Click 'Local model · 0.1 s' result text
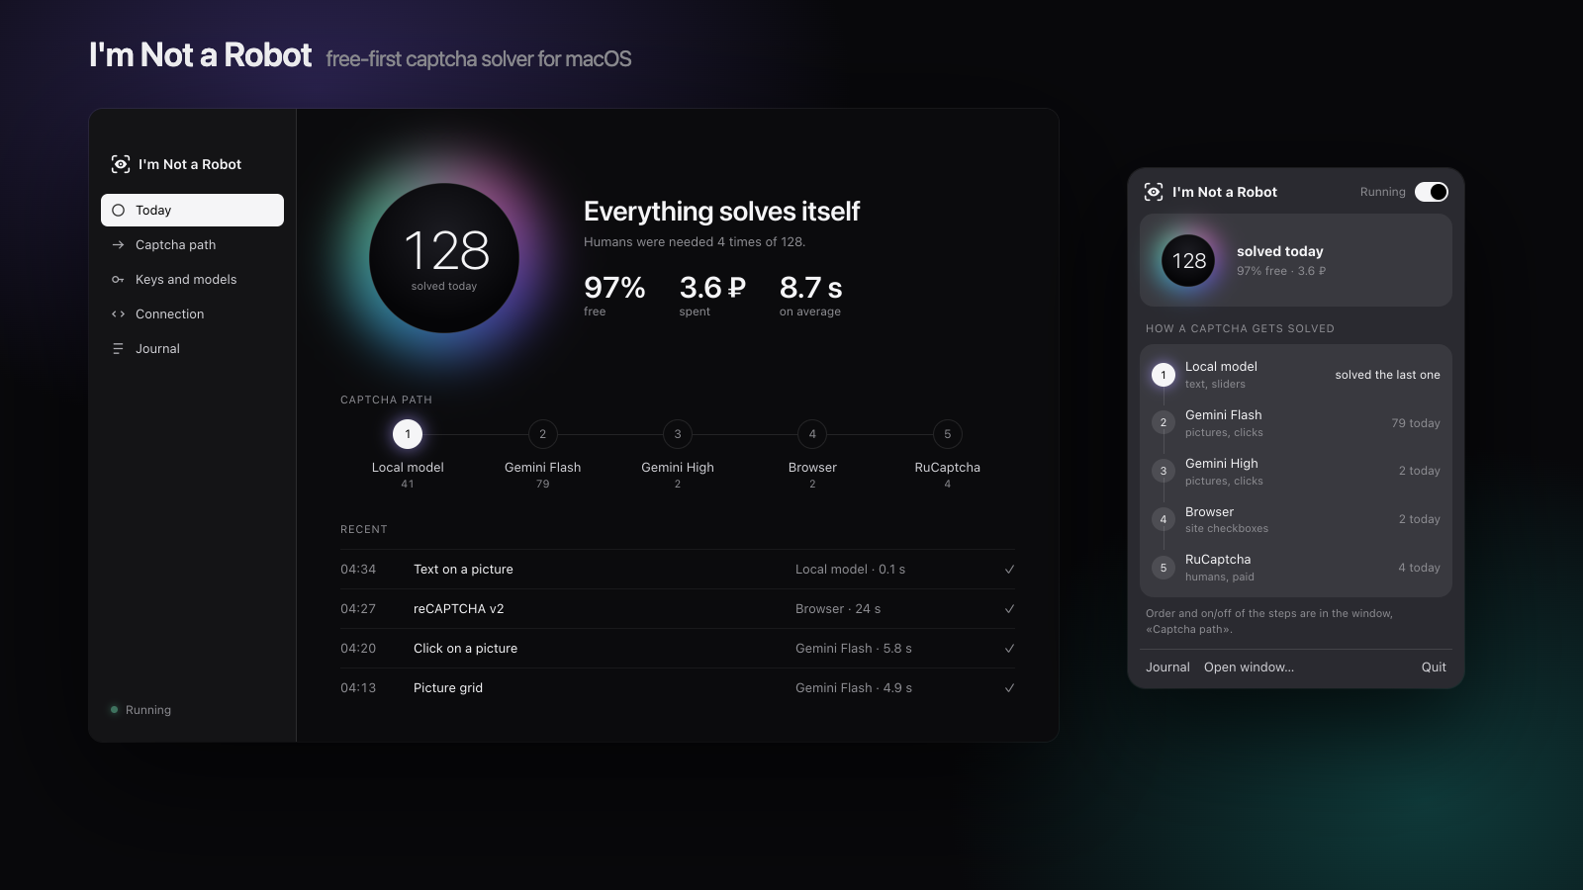 pos(850,569)
